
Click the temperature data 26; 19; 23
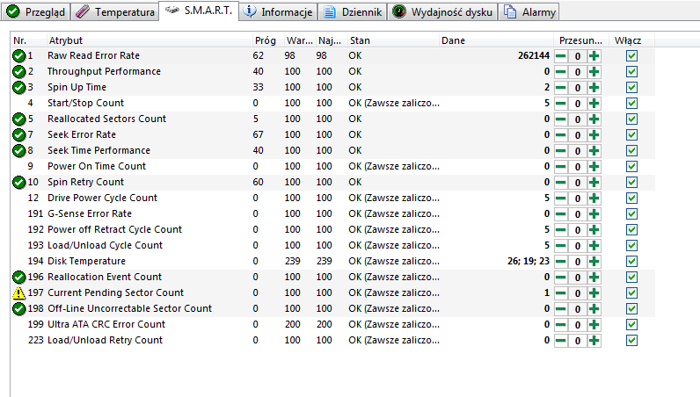pyautogui.click(x=529, y=262)
